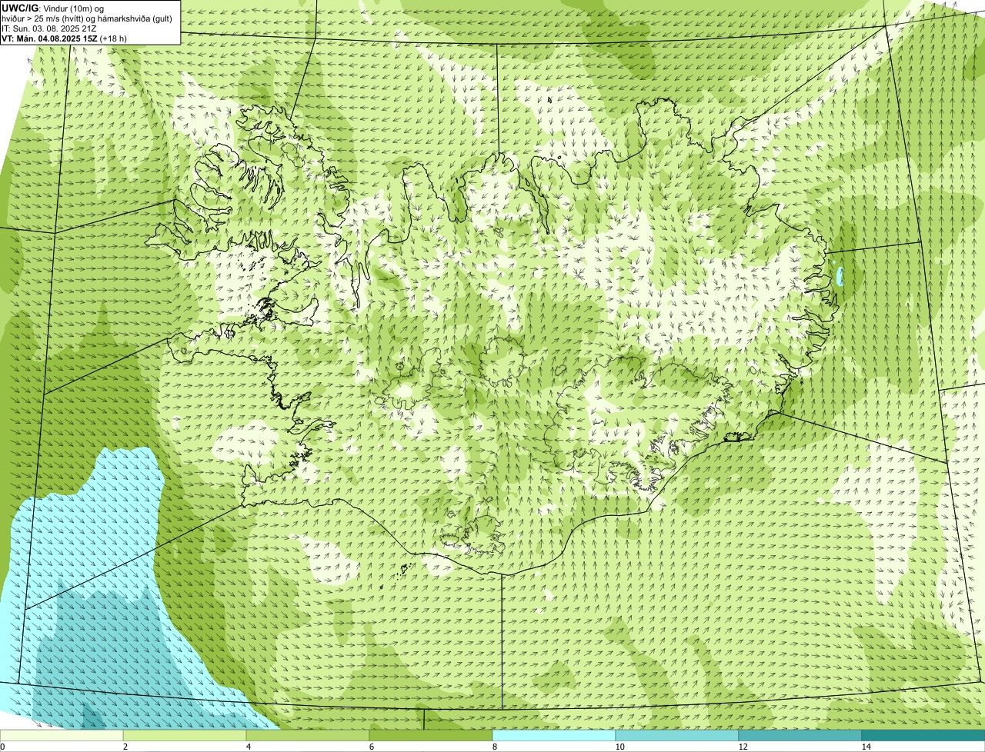
Task: Click the 'UWC/IG: Vindur (10m) og' title line
Action: (x=52, y=8)
